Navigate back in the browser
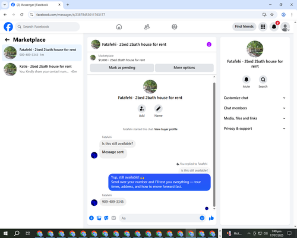Screen dimensions: 297x238 click(x=5, y=14)
